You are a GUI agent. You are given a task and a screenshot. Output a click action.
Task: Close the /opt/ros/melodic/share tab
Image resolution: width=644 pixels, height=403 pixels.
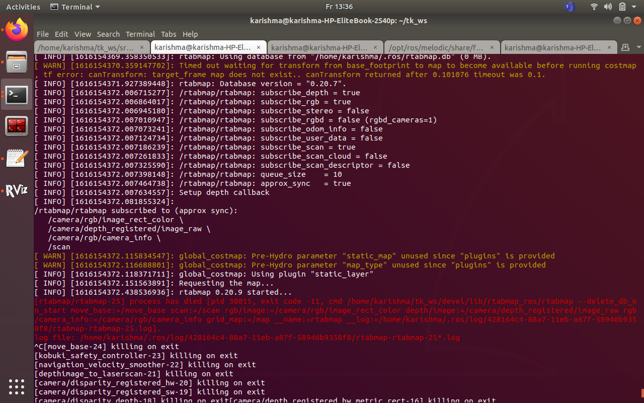pos(492,47)
